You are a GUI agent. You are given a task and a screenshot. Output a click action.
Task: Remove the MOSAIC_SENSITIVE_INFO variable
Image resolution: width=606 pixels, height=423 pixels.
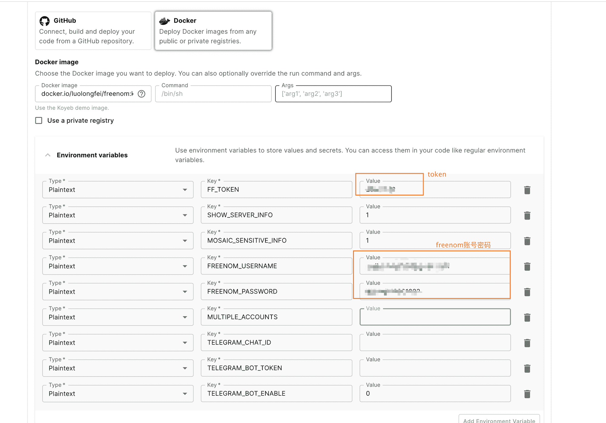point(527,241)
